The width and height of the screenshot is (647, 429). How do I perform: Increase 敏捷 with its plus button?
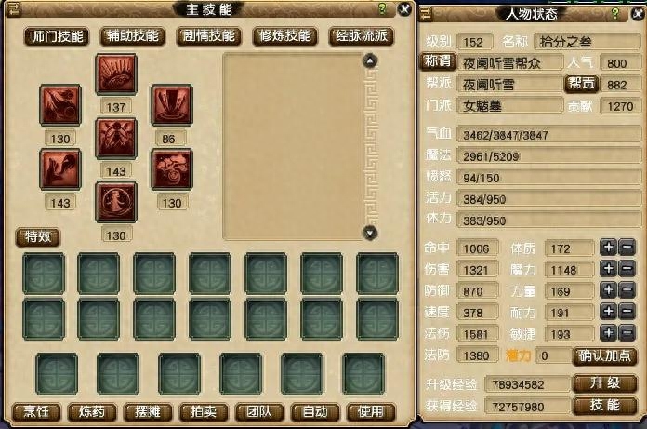609,333
